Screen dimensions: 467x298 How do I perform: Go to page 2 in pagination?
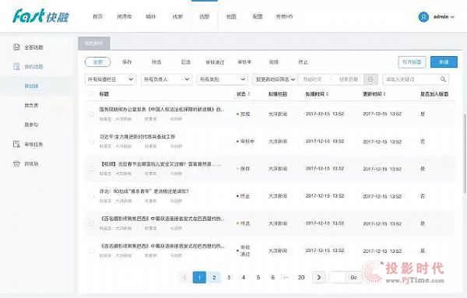click(214, 278)
